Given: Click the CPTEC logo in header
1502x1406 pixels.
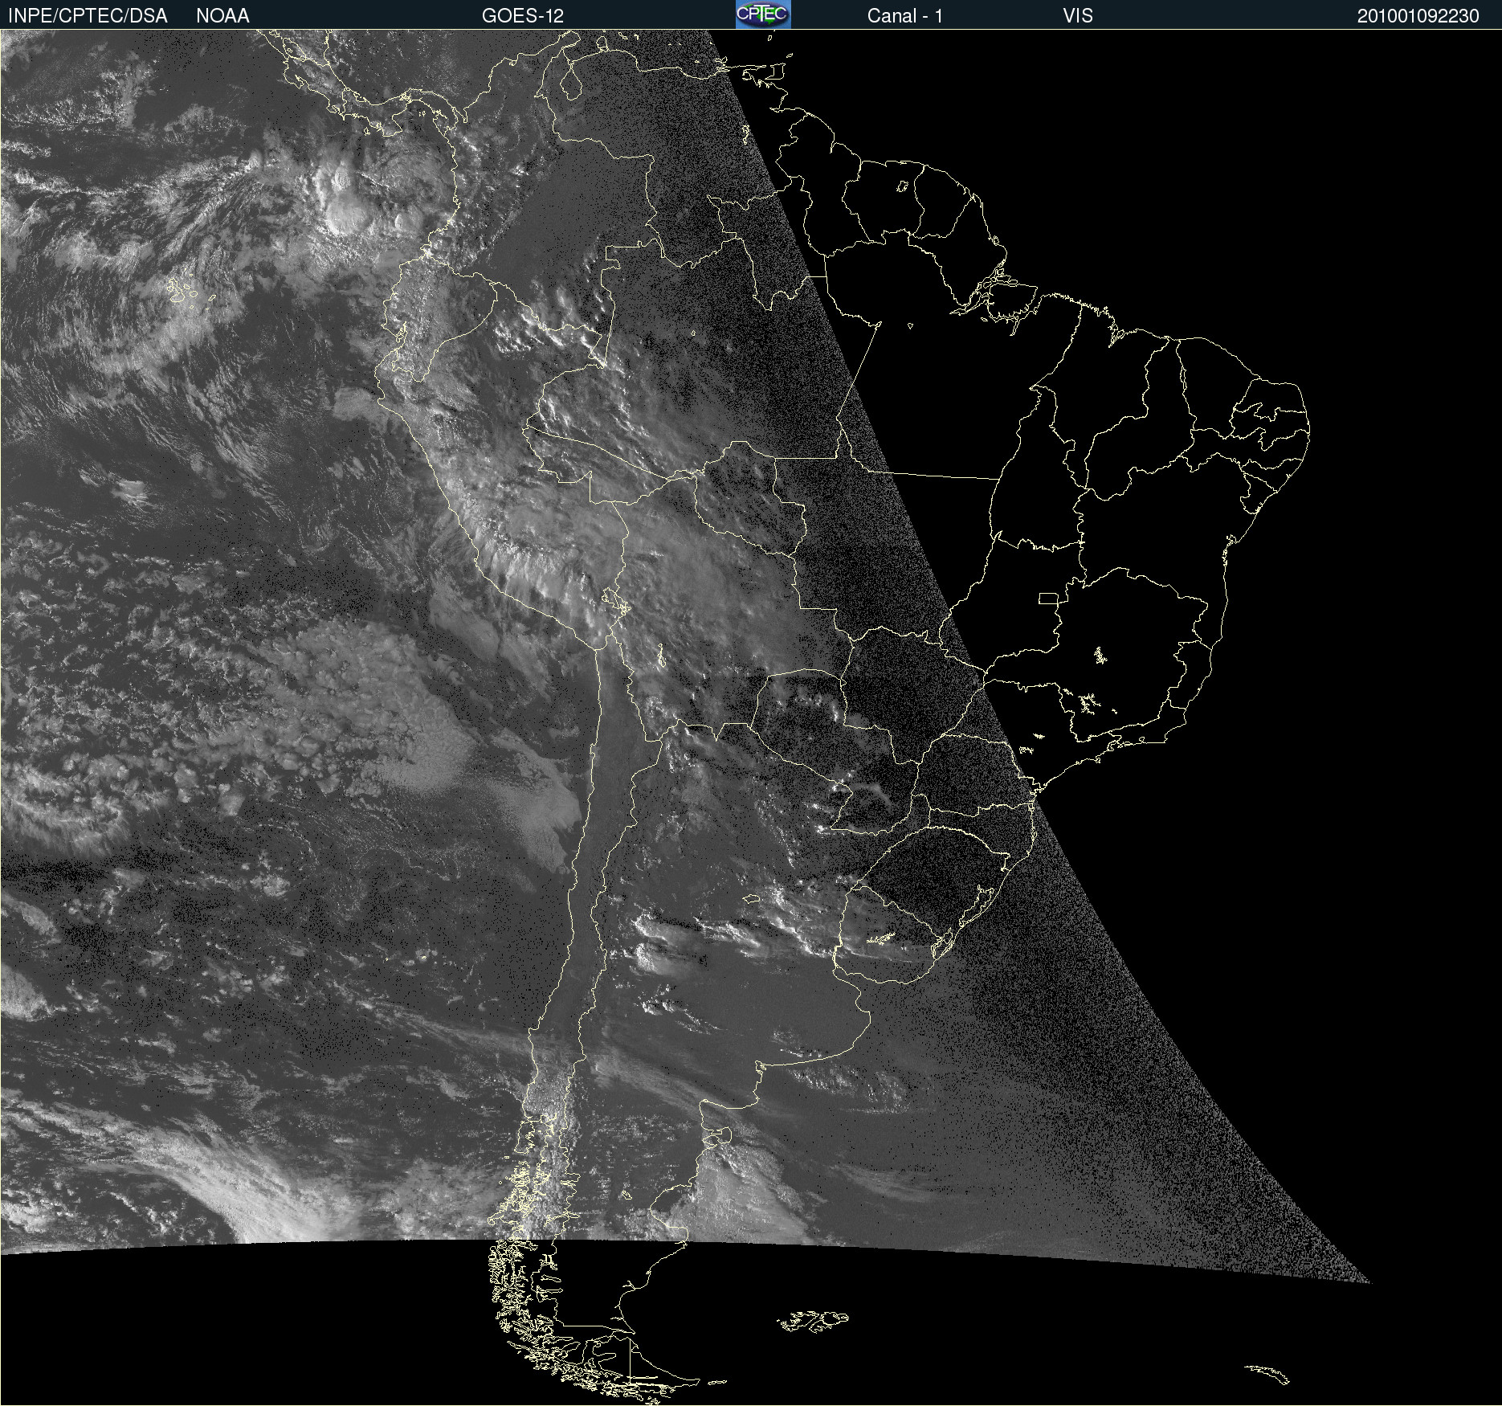Looking at the screenshot, I should [x=763, y=14].
